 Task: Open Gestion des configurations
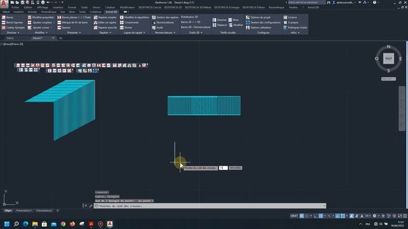(x=263, y=23)
